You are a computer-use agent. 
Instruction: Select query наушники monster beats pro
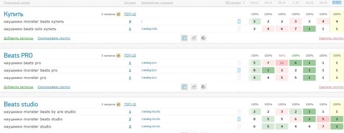pos(30,70)
